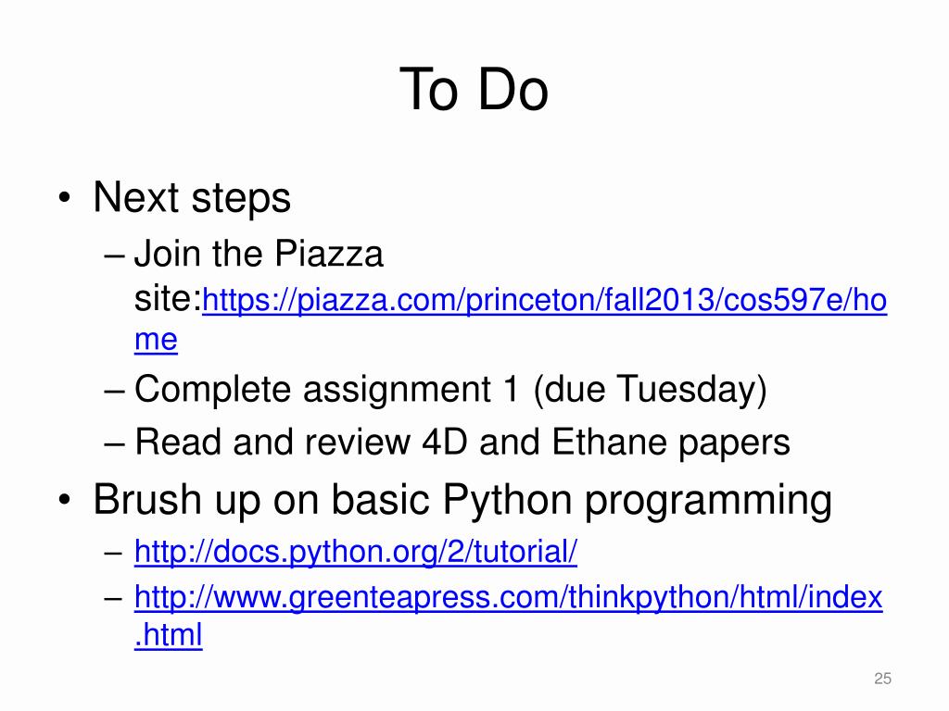Viewport: 949px width, 711px height.
Task: Open the Piazza course site link
Action: (x=544, y=301)
